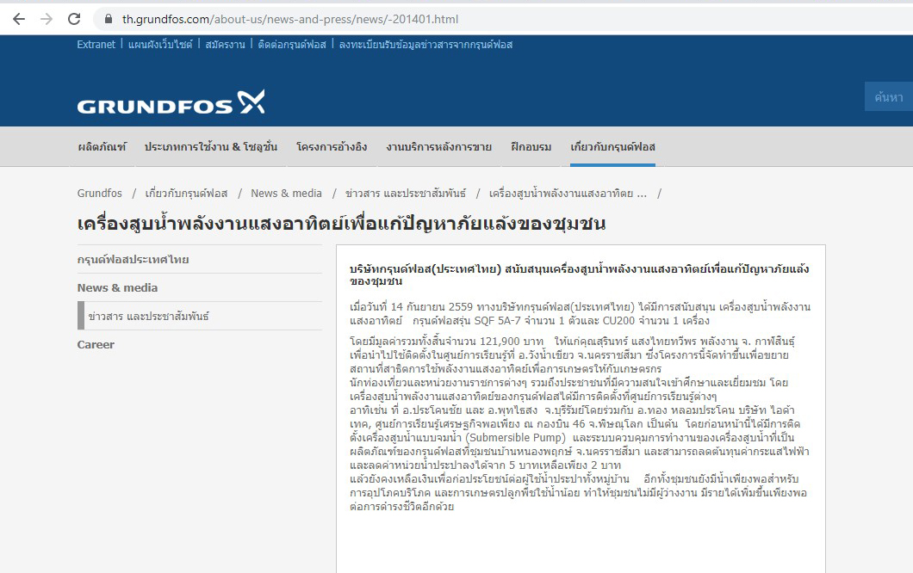Open the งานบริการหลังการขาย menu
The image size is (913, 573).
coord(438,147)
